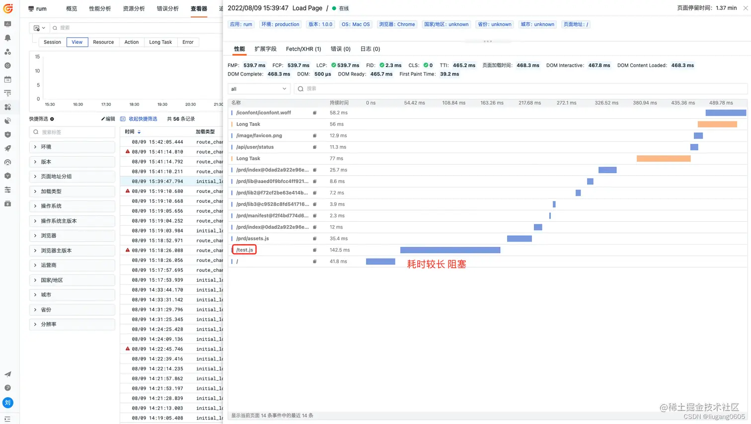The height and width of the screenshot is (424, 751).
Task: Click 编辑 quick filter button
Action: [x=108, y=119]
